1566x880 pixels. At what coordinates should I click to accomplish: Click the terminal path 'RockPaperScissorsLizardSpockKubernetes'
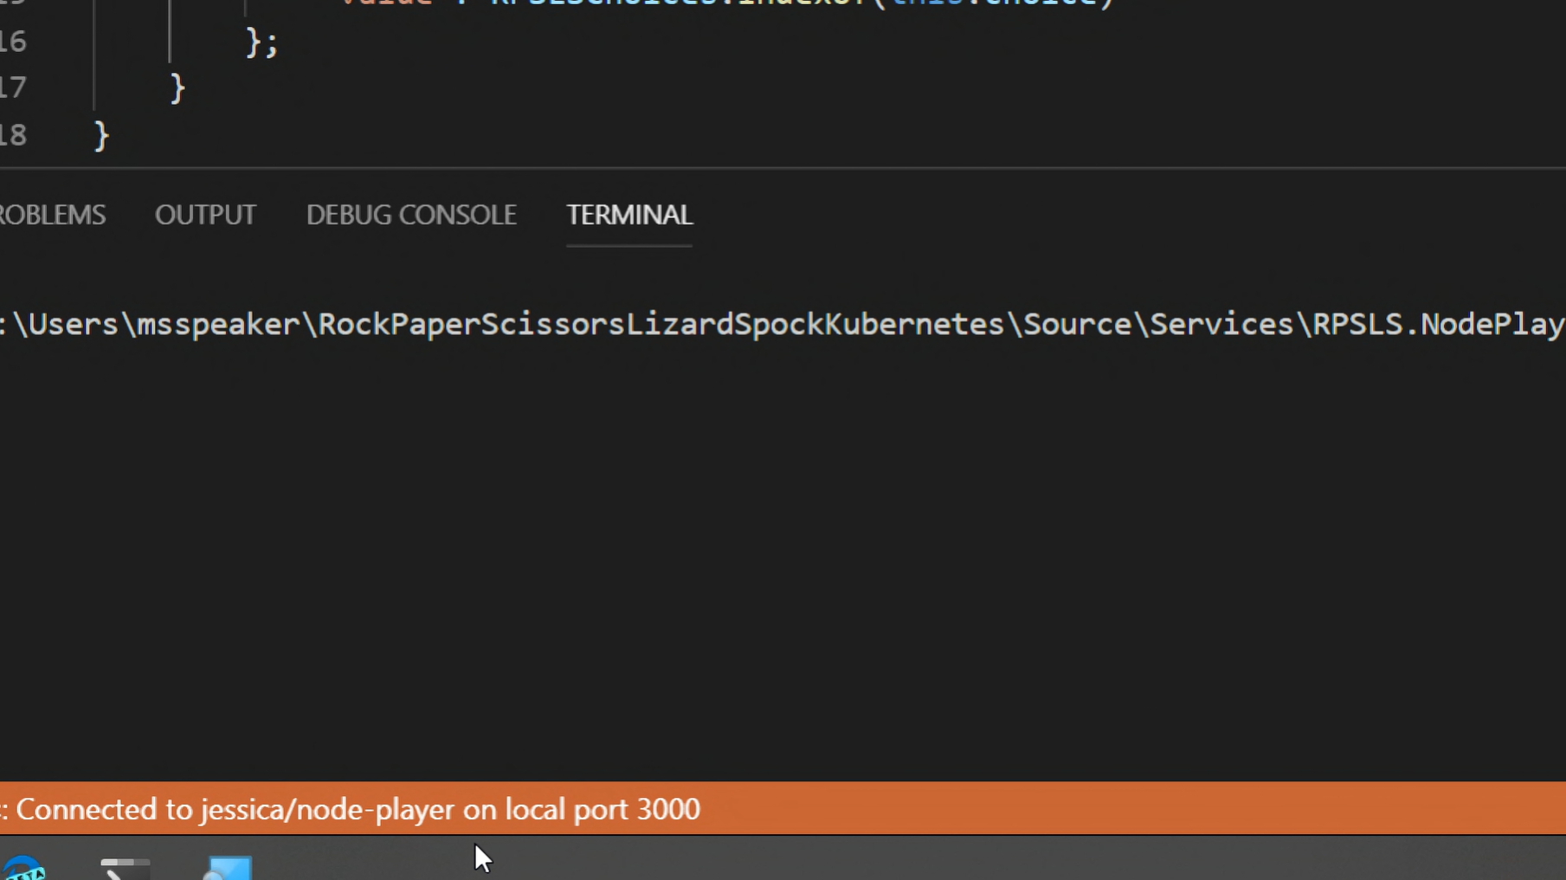point(661,324)
